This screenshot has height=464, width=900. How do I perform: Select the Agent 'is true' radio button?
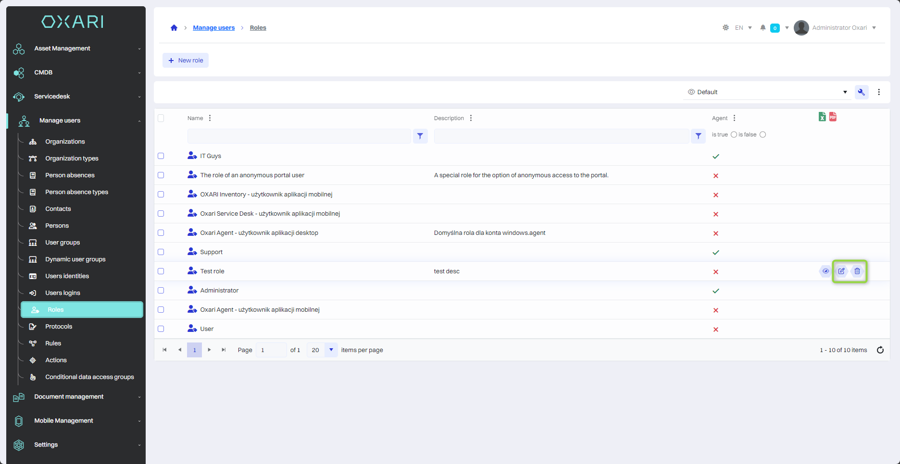pyautogui.click(x=734, y=134)
